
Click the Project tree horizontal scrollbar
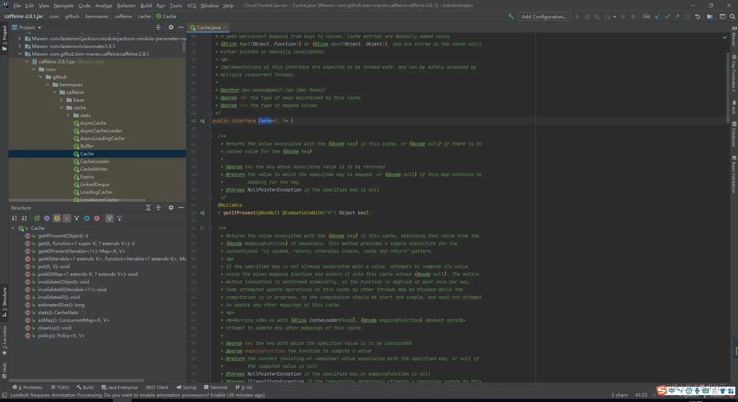click(77, 200)
